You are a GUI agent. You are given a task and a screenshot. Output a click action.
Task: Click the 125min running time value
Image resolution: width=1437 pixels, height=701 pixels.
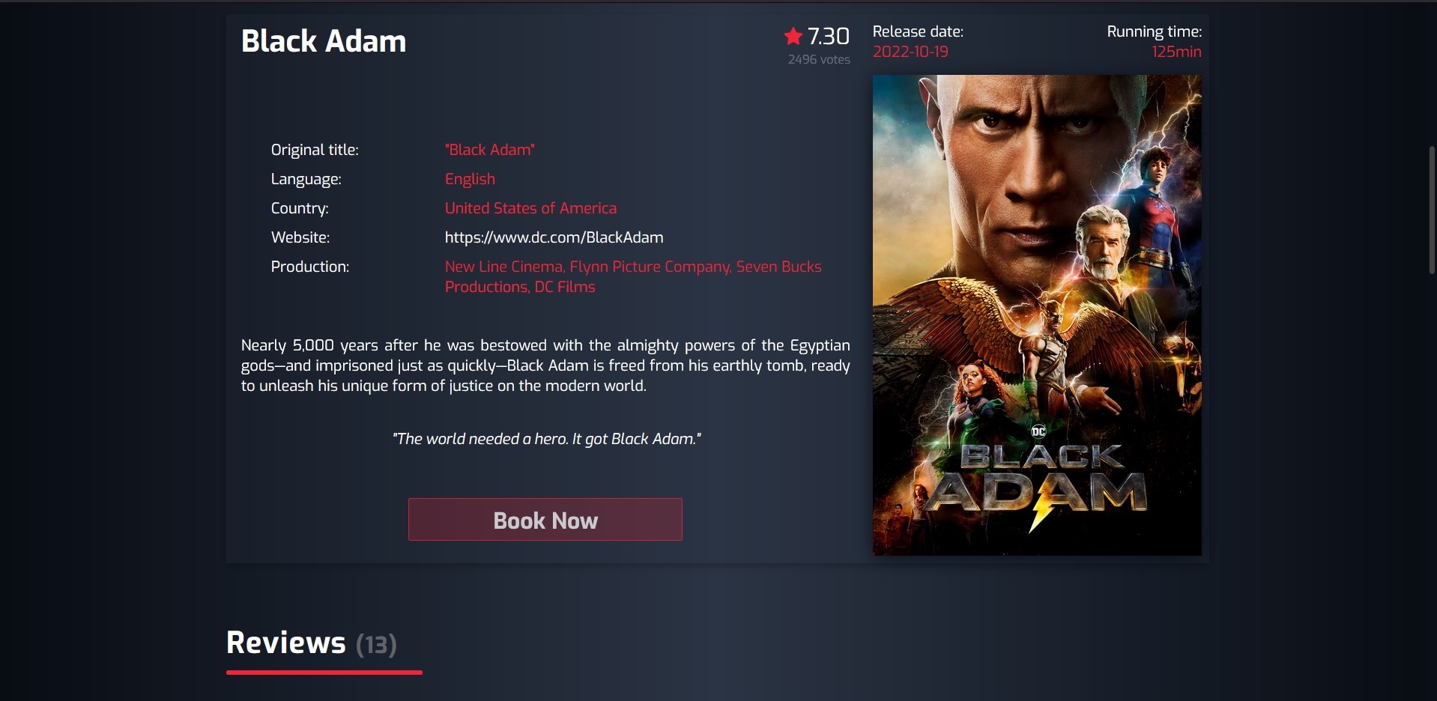point(1176,52)
